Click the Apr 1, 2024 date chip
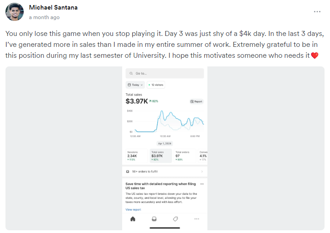Viewport: 330px width, 233px height. (165, 143)
